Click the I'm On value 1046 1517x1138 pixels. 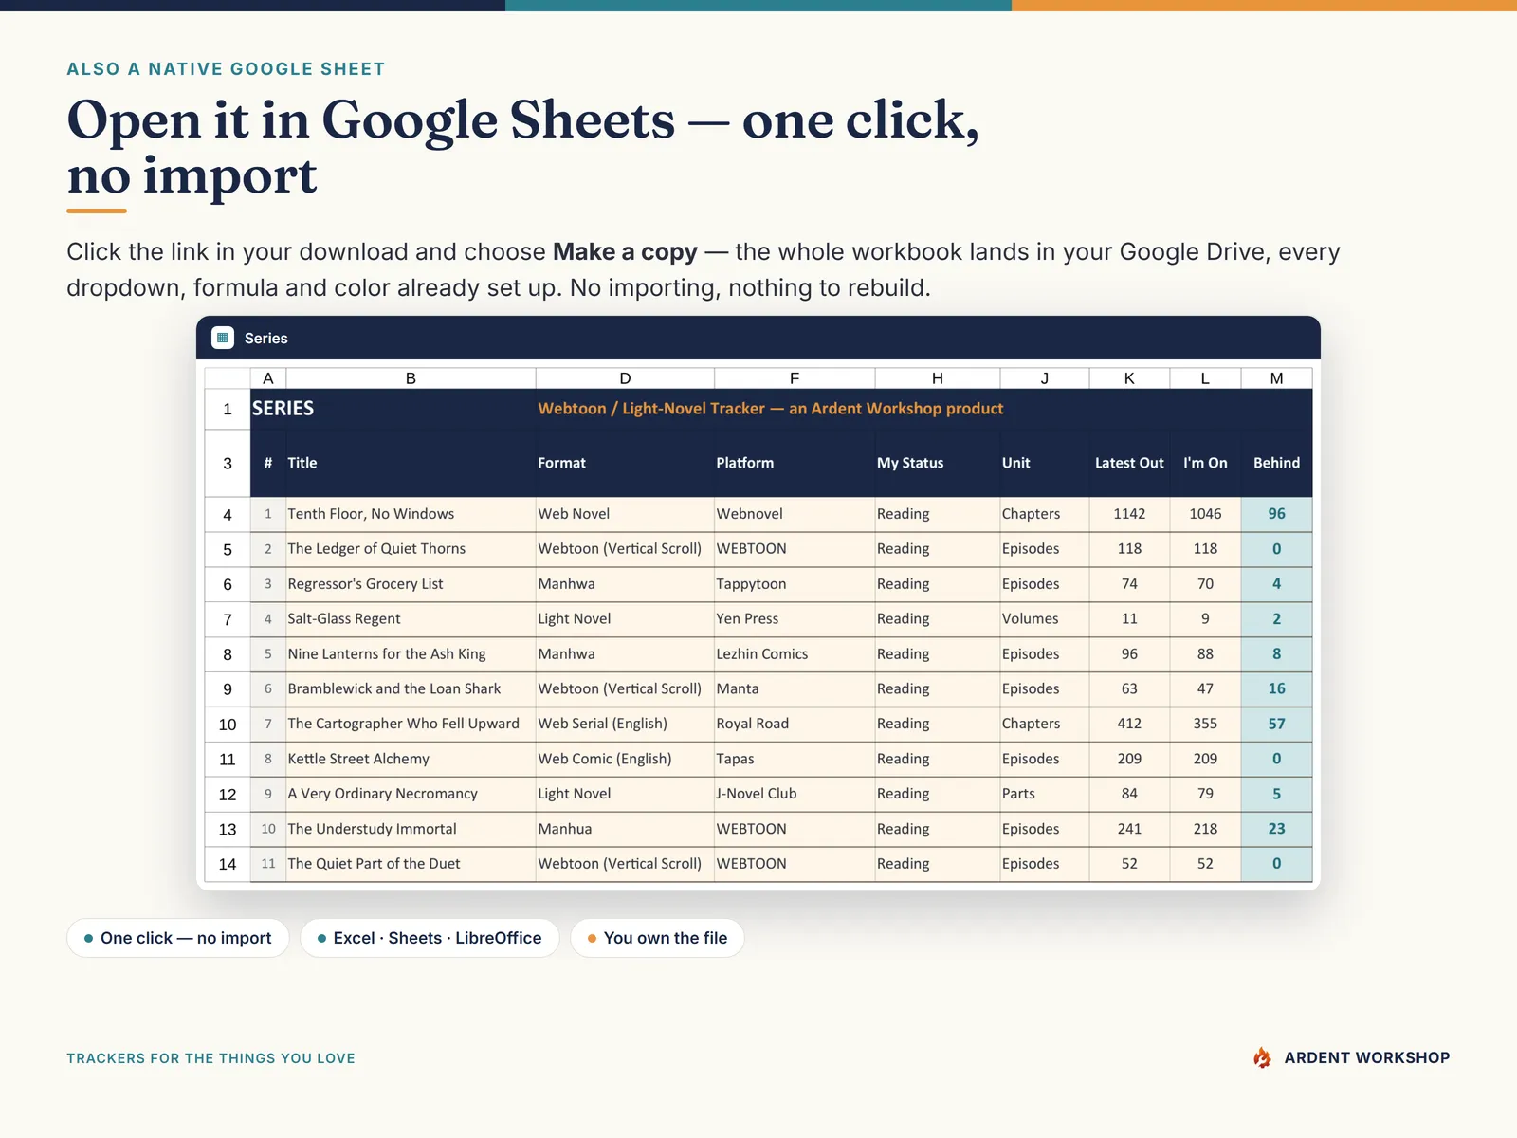pyautogui.click(x=1205, y=514)
